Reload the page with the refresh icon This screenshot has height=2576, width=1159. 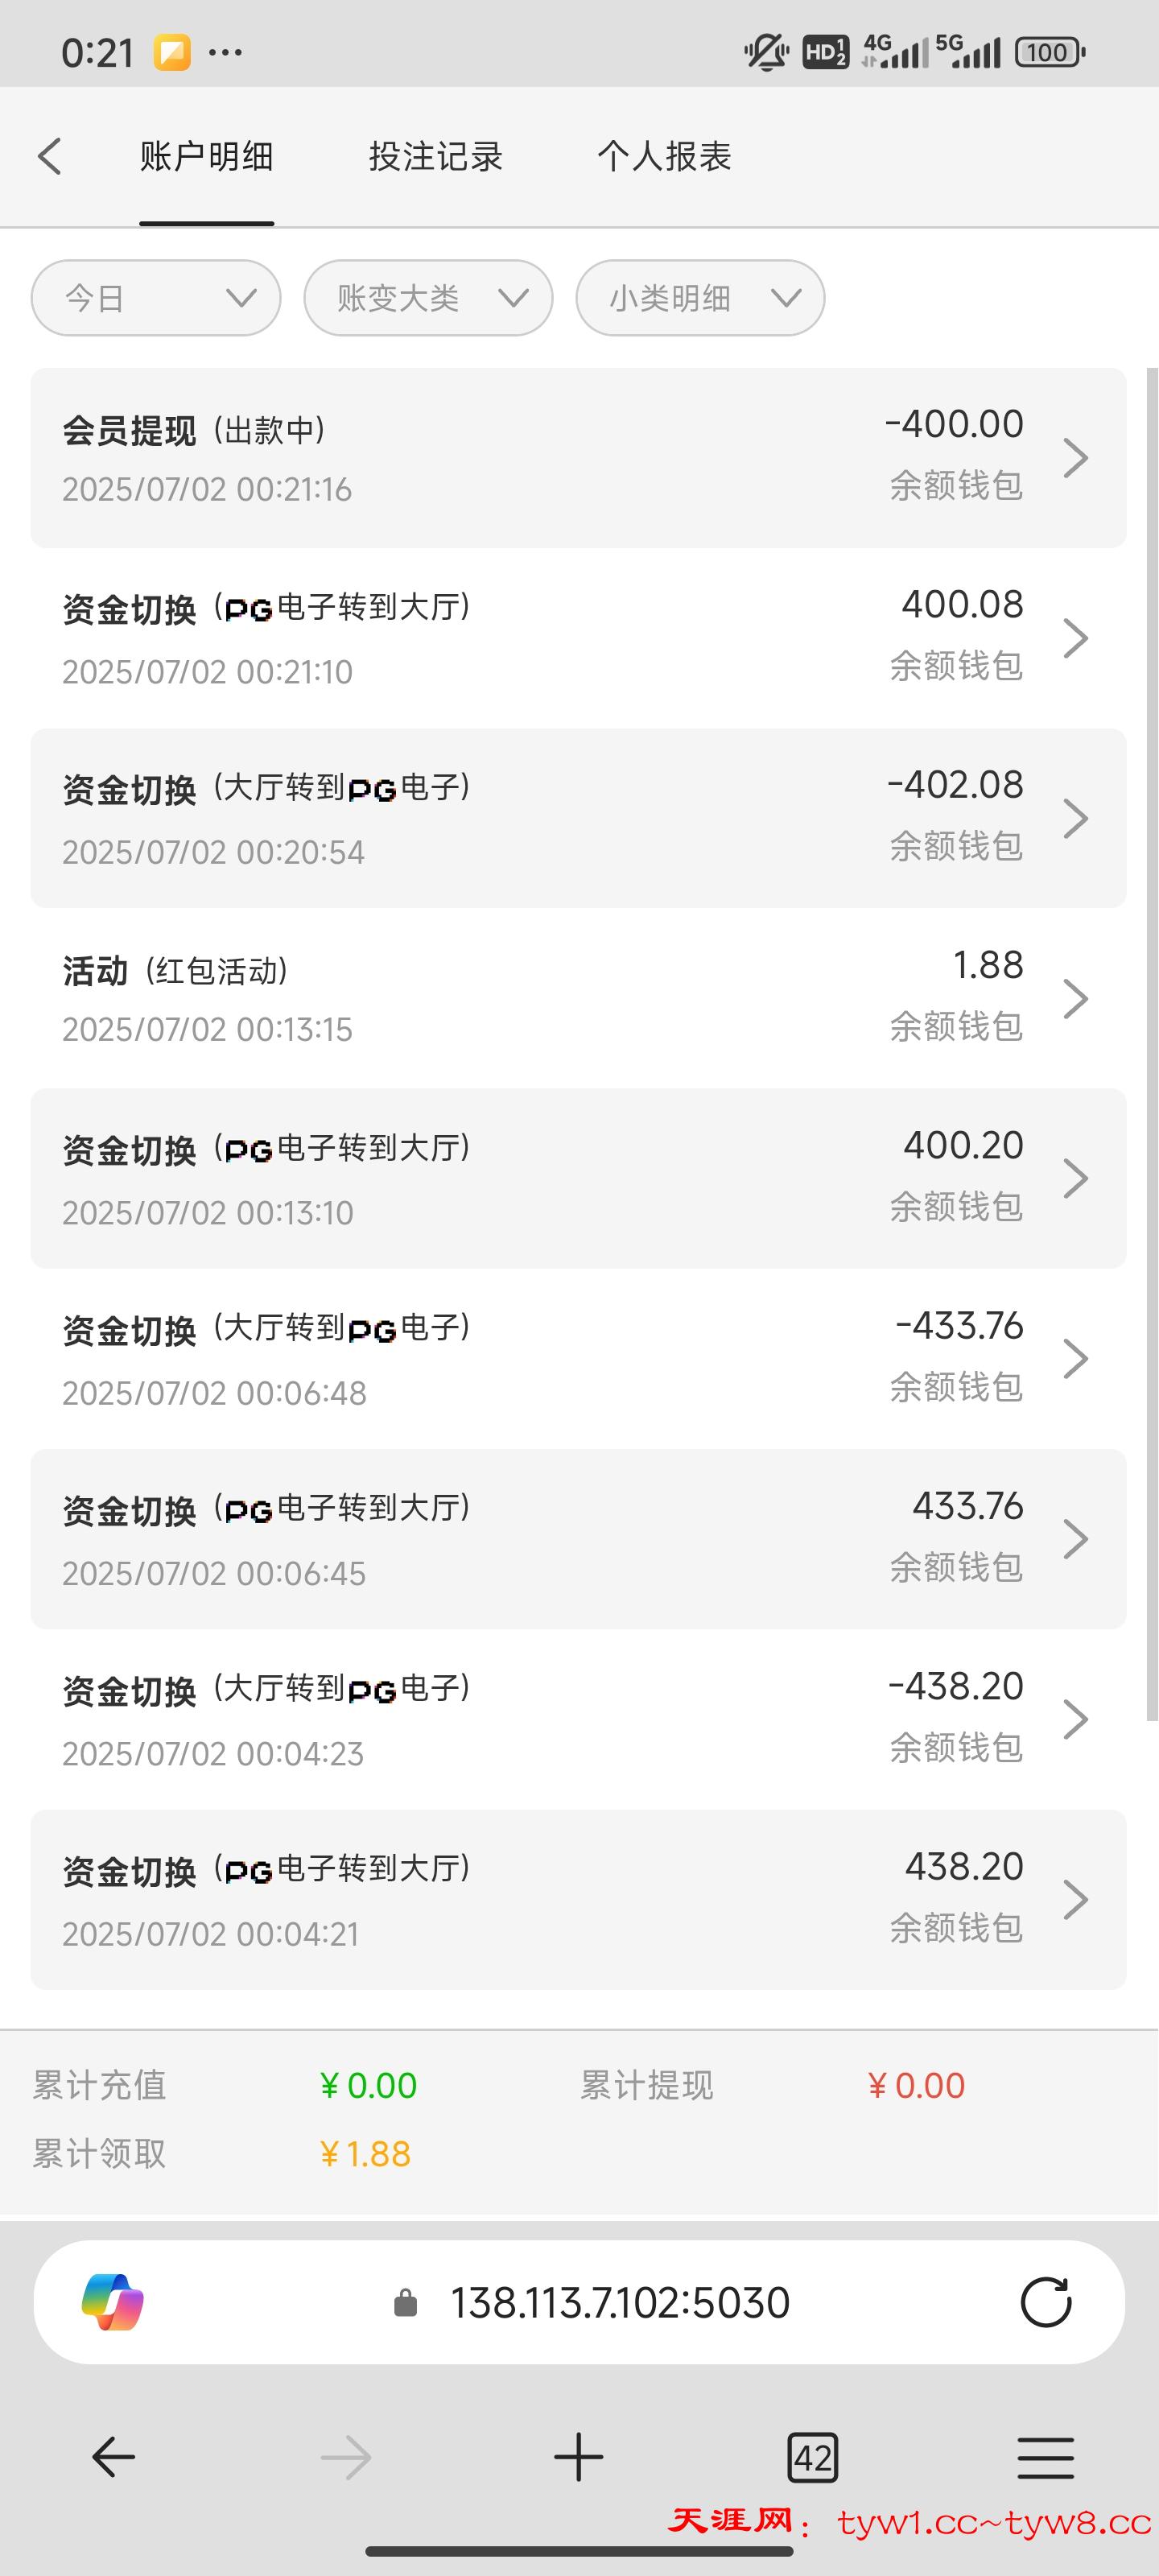tap(1045, 2302)
